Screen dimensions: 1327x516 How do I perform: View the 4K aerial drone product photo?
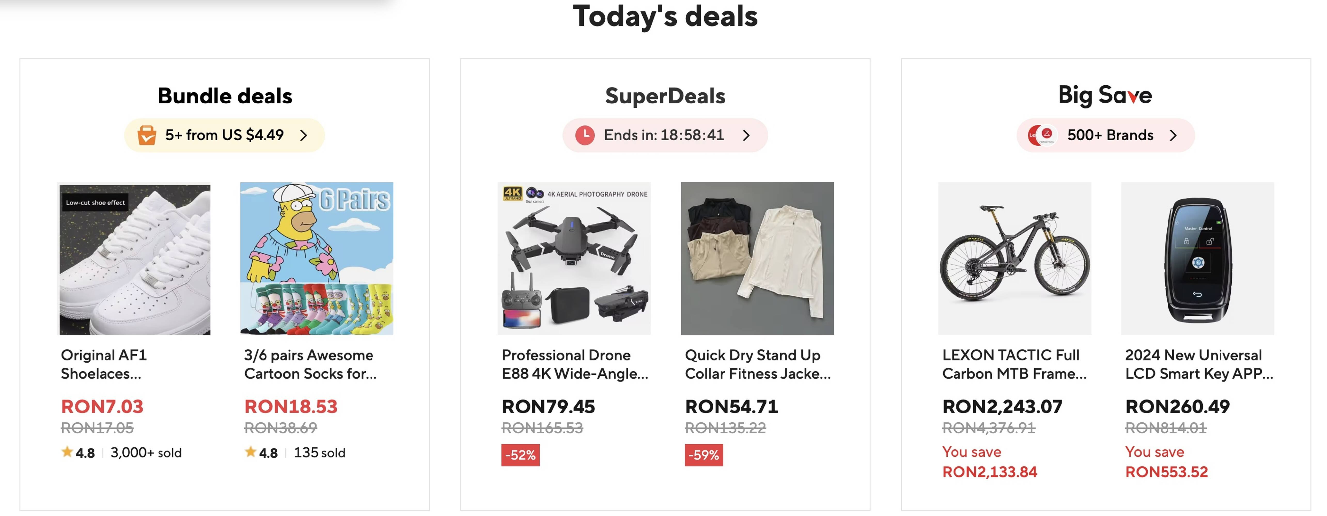(x=574, y=259)
